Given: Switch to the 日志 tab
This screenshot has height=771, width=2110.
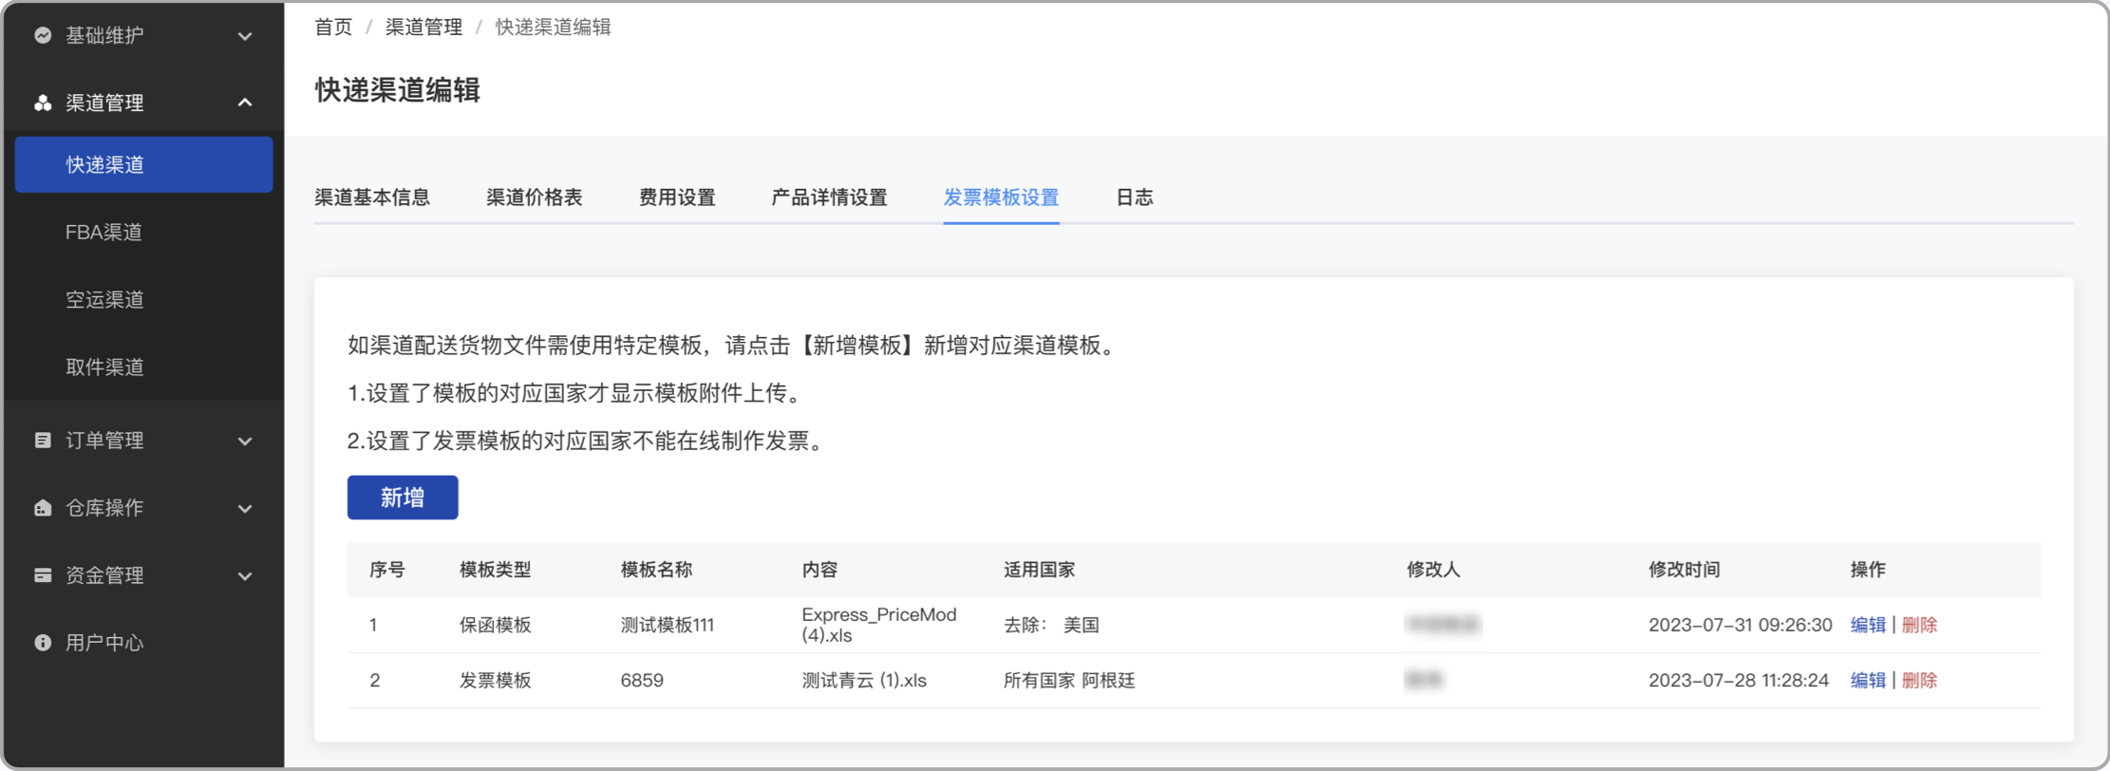Looking at the screenshot, I should point(1134,197).
